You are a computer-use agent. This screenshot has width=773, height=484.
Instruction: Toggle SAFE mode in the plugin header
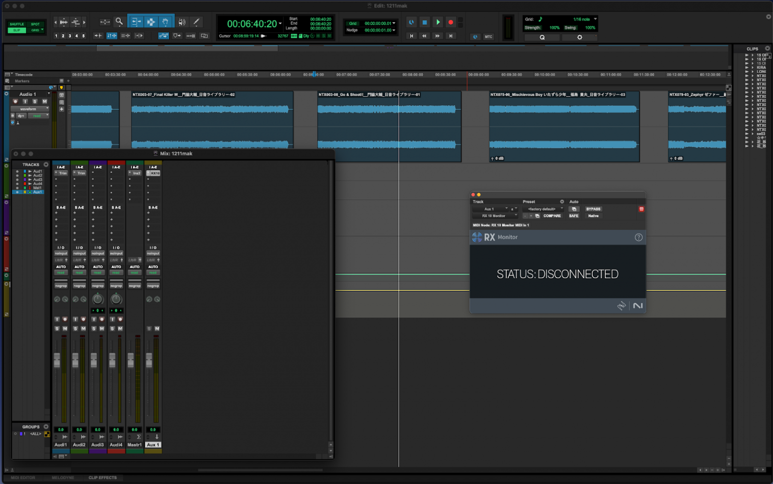[574, 215]
